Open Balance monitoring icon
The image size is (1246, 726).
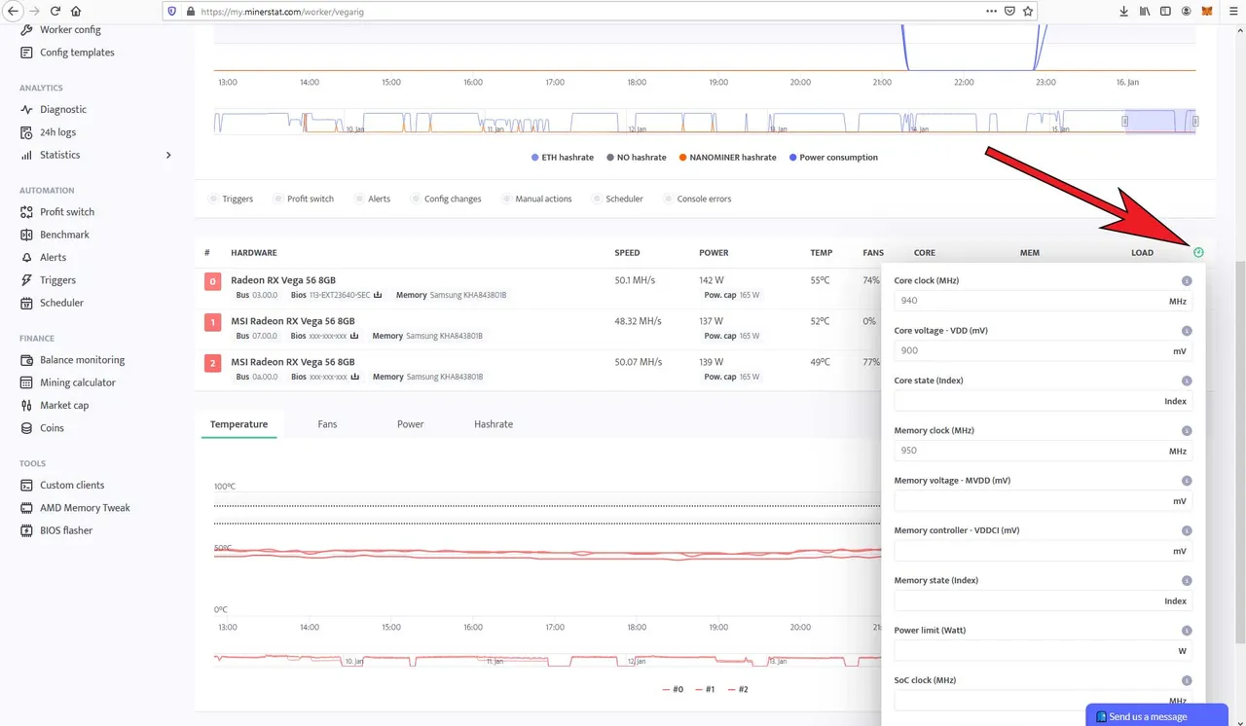tap(27, 360)
